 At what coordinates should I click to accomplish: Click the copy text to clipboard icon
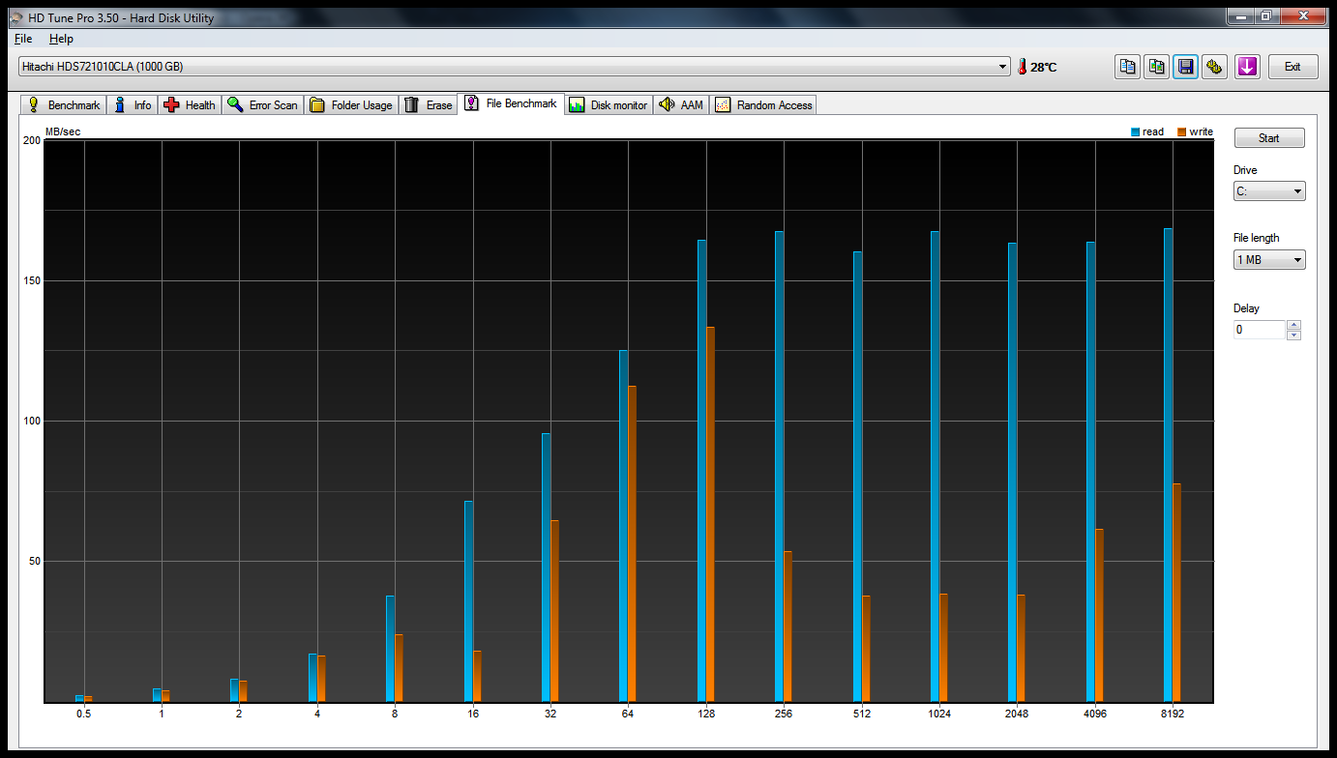coord(1127,67)
